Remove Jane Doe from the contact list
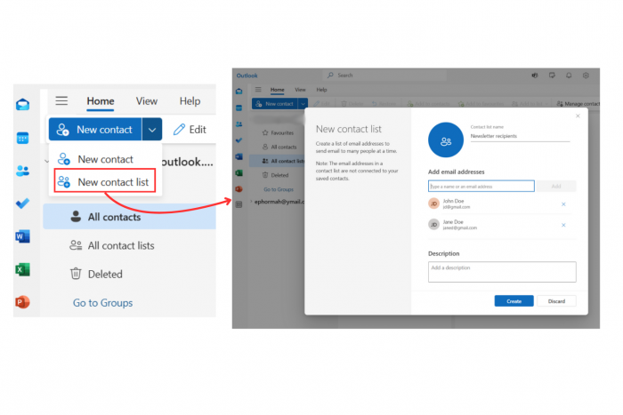Viewport: 623px width, 415px height. (563, 225)
